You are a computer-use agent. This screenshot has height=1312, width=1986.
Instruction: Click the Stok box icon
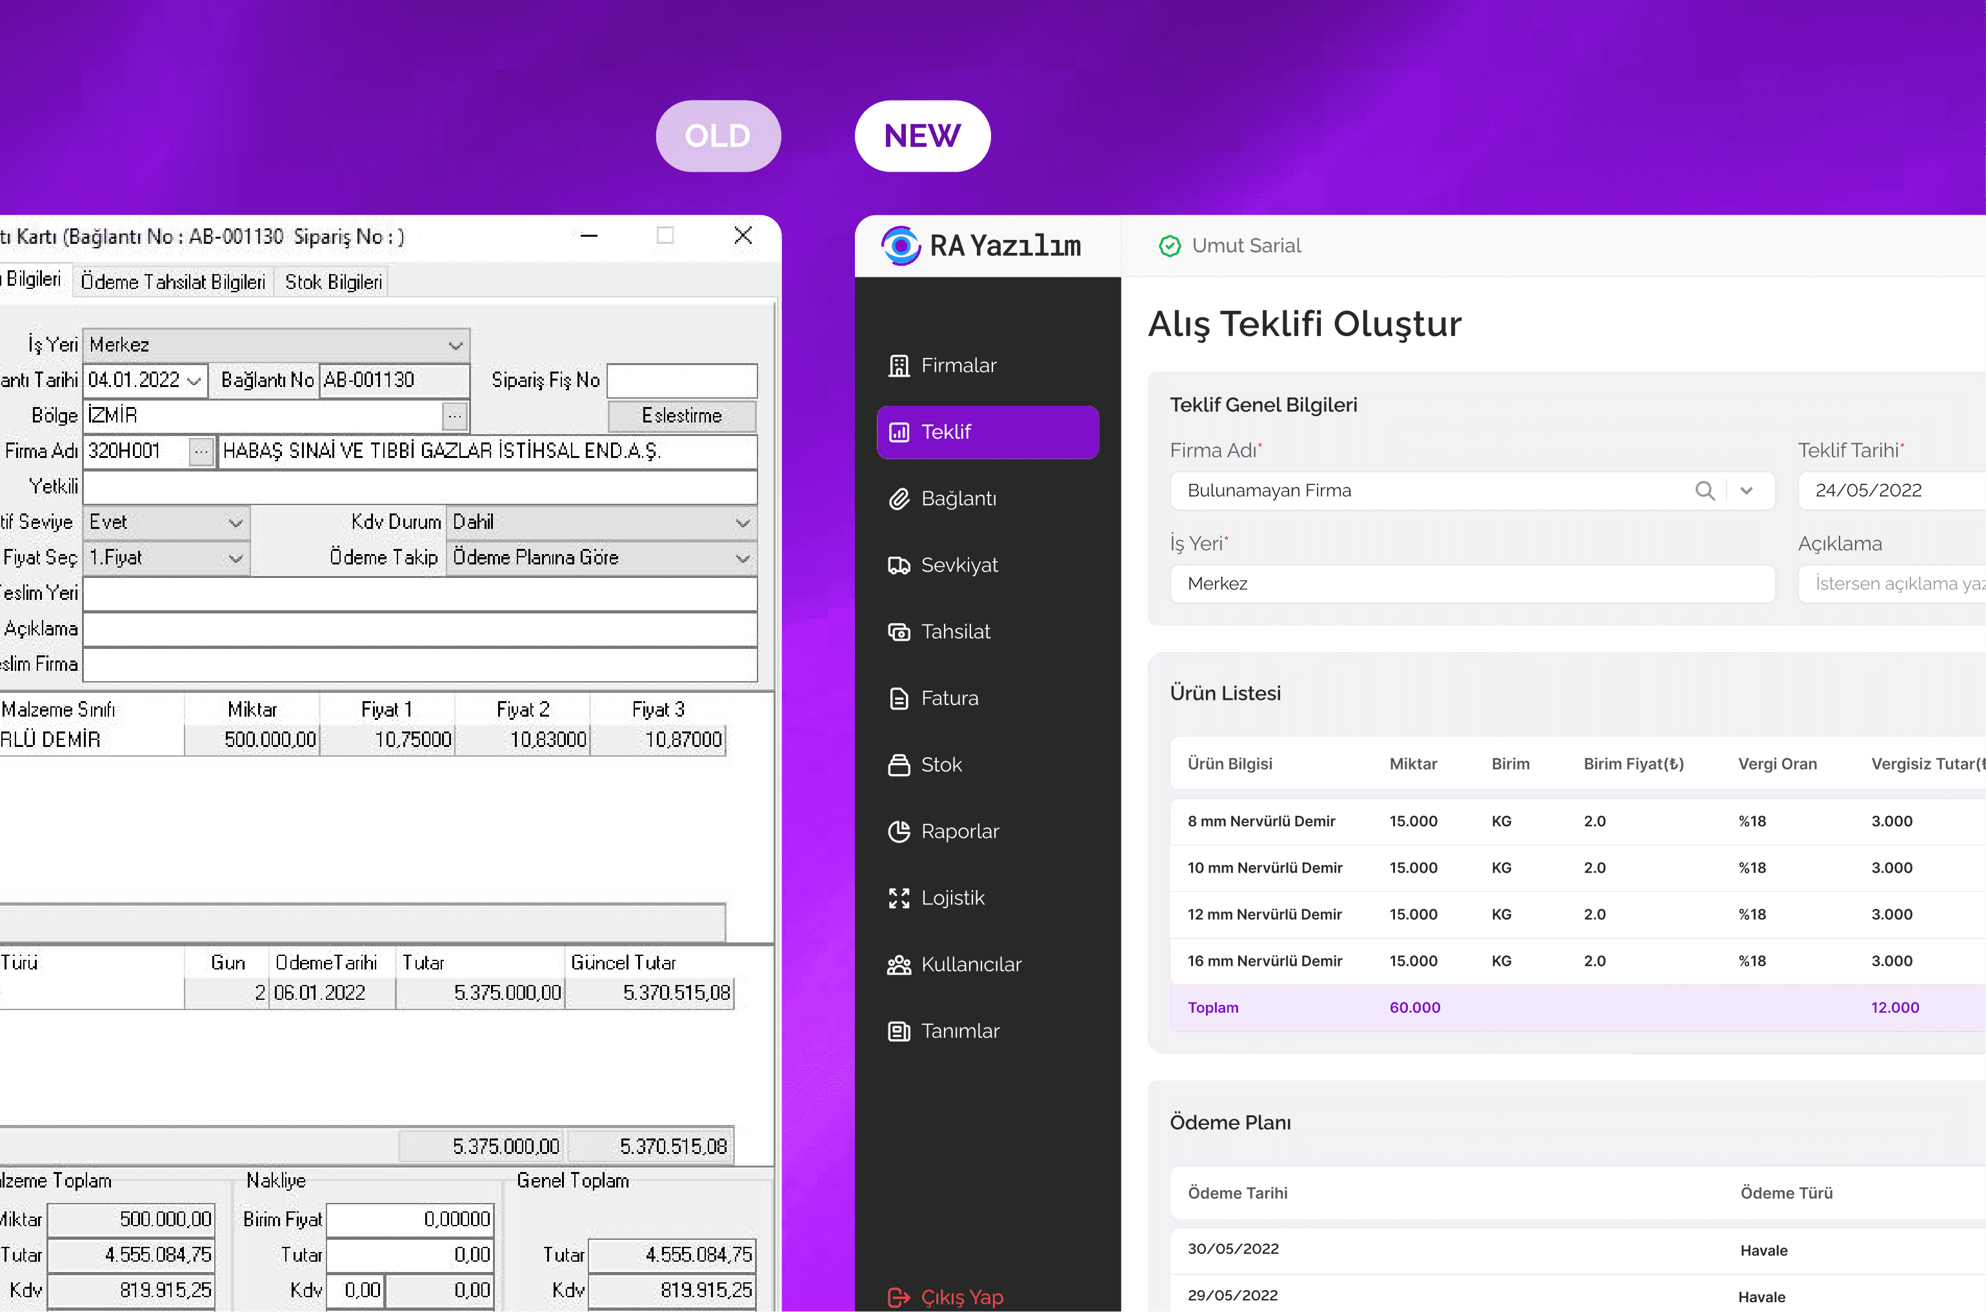899,765
